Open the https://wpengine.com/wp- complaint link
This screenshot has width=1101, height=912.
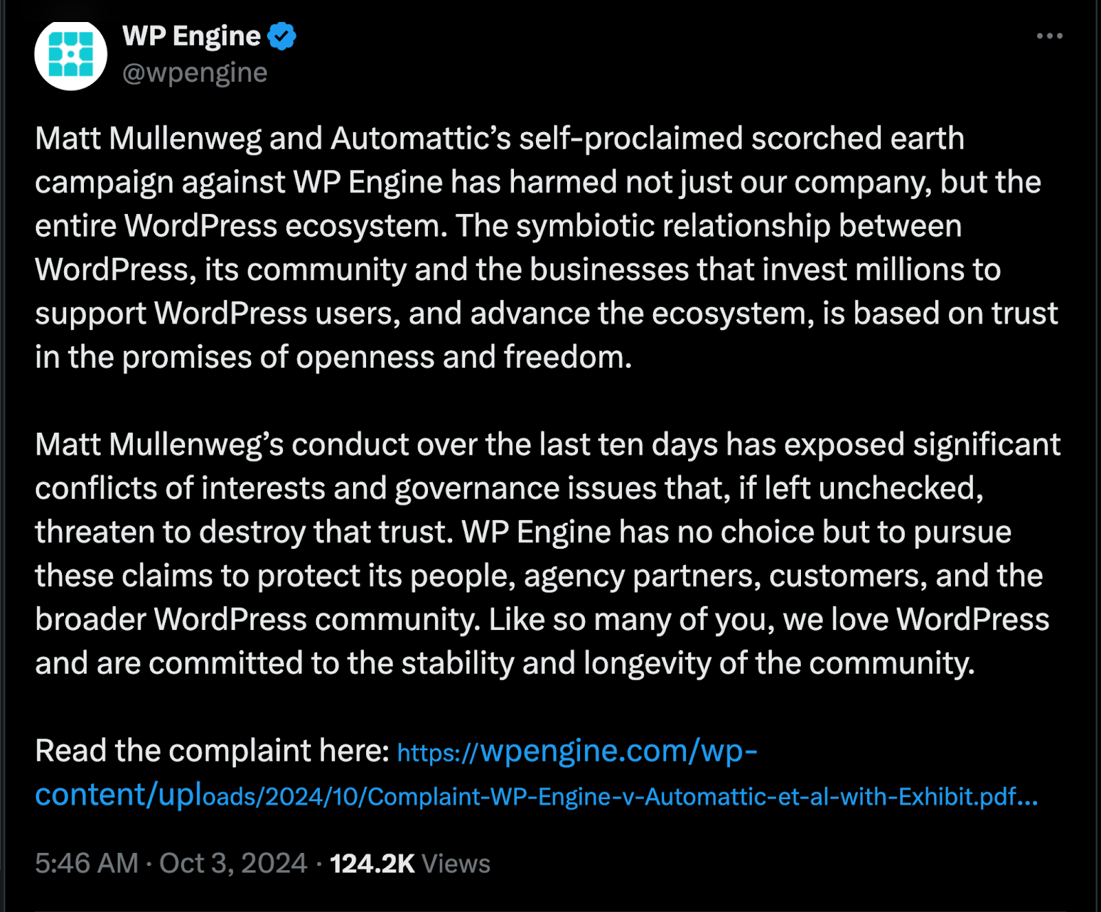click(x=577, y=751)
